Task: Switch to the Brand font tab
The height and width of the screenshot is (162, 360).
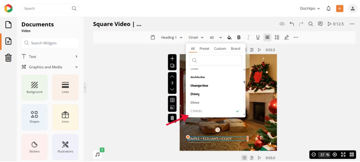Action: pyautogui.click(x=236, y=49)
